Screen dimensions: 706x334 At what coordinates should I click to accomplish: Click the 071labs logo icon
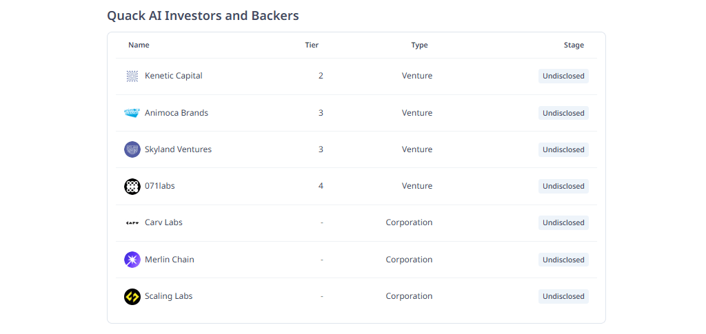pos(132,186)
